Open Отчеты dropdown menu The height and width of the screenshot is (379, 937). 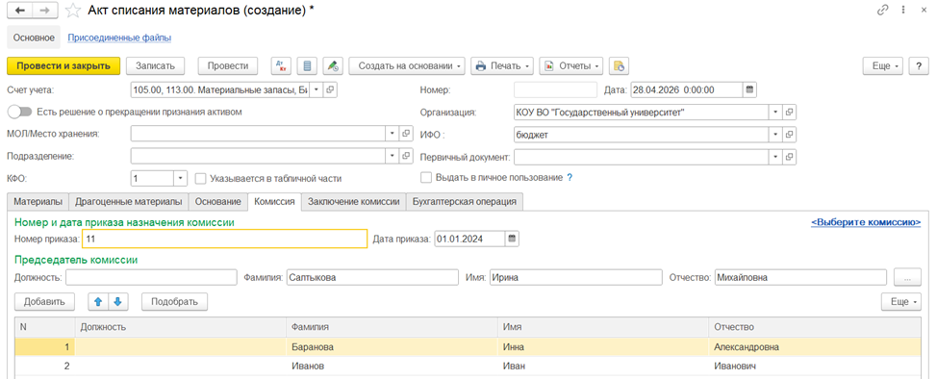571,65
